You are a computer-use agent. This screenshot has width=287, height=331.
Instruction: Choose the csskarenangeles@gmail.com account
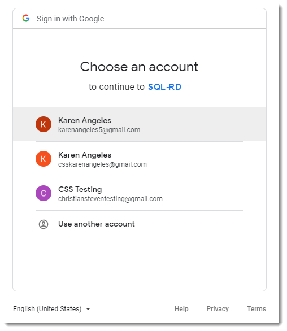[140, 159]
